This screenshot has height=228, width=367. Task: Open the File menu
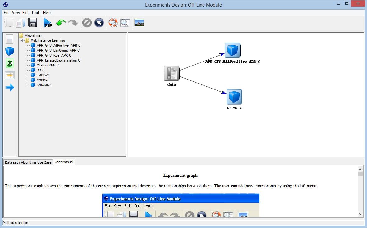coord(7,13)
